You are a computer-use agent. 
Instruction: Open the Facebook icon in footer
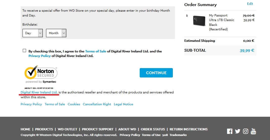[x=230, y=131]
